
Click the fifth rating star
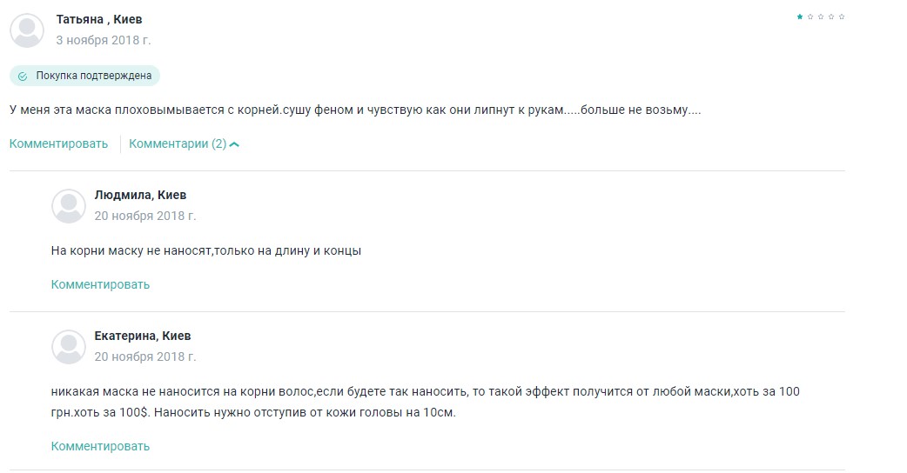pyautogui.click(x=842, y=17)
